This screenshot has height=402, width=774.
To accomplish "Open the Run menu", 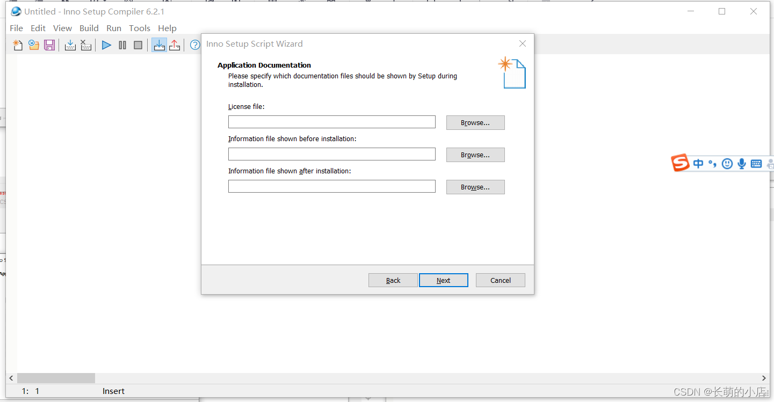I will point(114,28).
